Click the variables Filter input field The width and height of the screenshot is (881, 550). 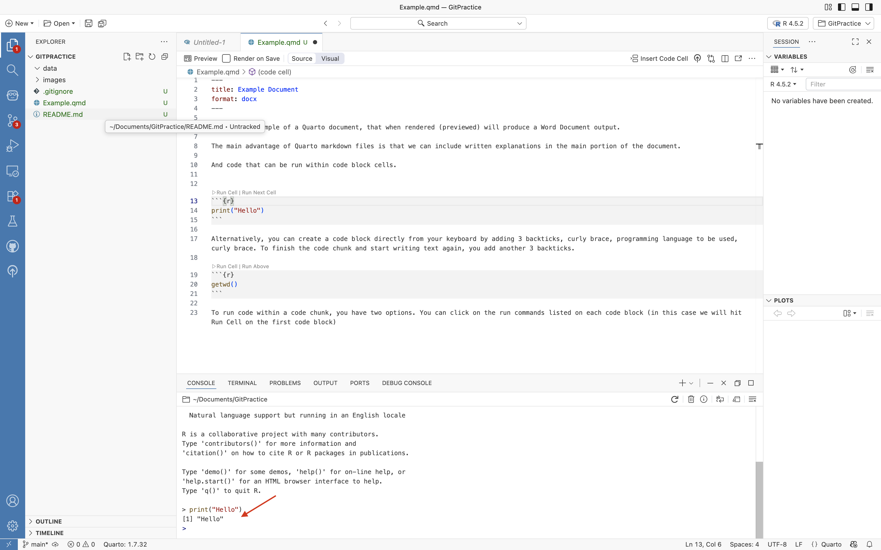843,84
